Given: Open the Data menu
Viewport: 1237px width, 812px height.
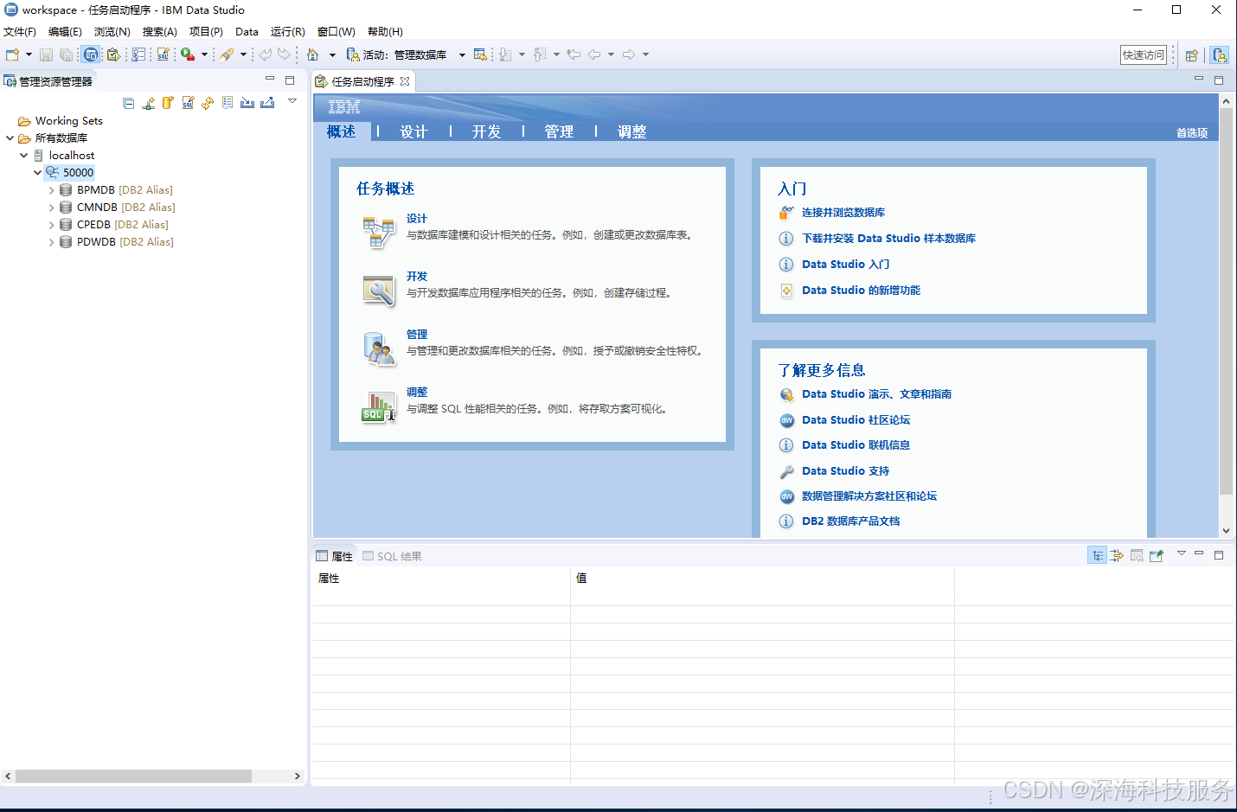Looking at the screenshot, I should [247, 32].
